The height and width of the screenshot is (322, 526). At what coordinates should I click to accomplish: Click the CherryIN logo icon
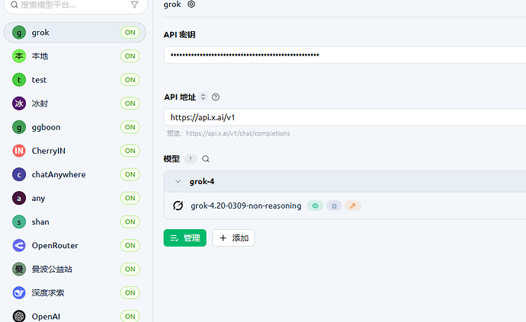(x=19, y=151)
